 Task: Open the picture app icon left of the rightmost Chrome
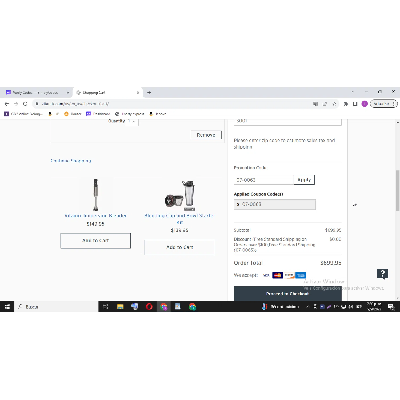pyautogui.click(x=178, y=307)
